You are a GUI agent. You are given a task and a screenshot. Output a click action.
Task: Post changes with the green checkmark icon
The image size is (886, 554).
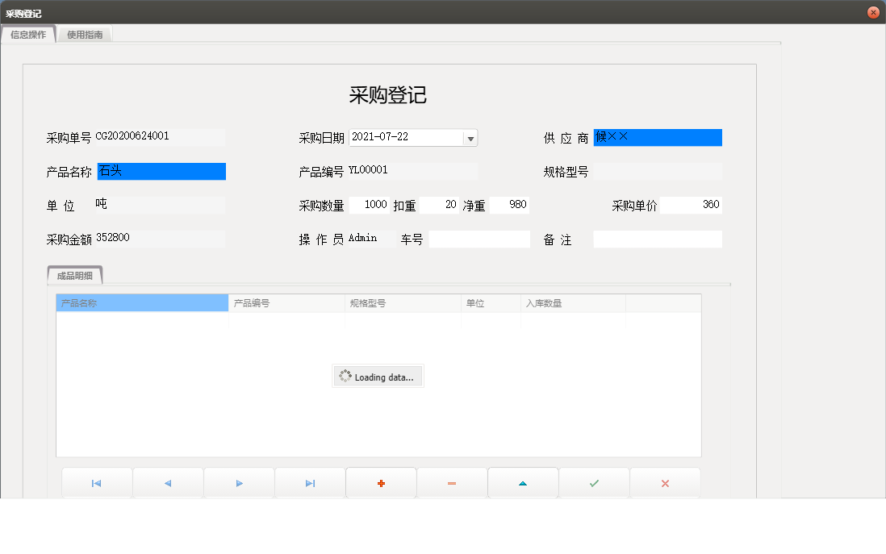click(594, 482)
